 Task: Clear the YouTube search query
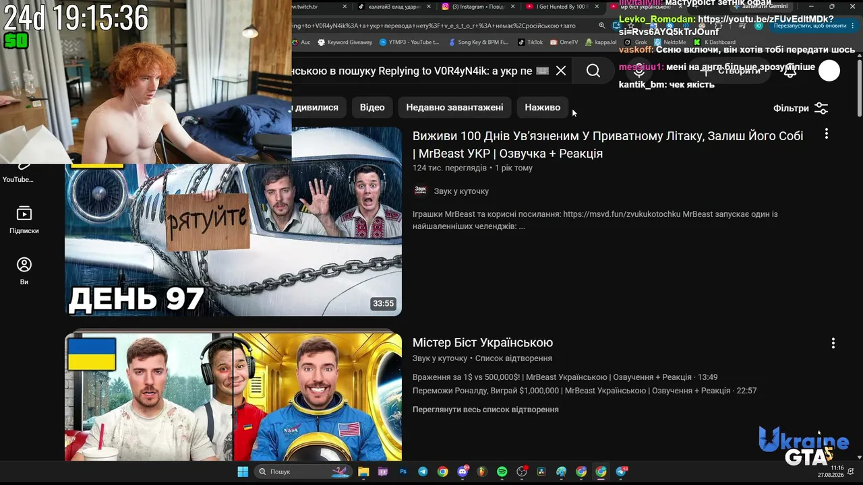(561, 71)
